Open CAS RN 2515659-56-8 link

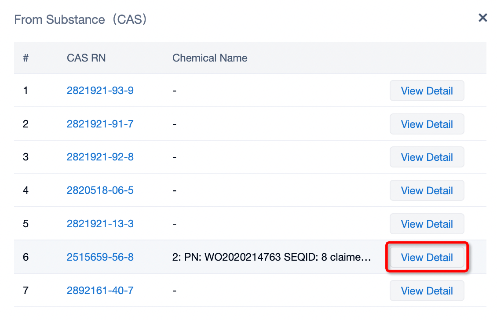[x=100, y=257]
